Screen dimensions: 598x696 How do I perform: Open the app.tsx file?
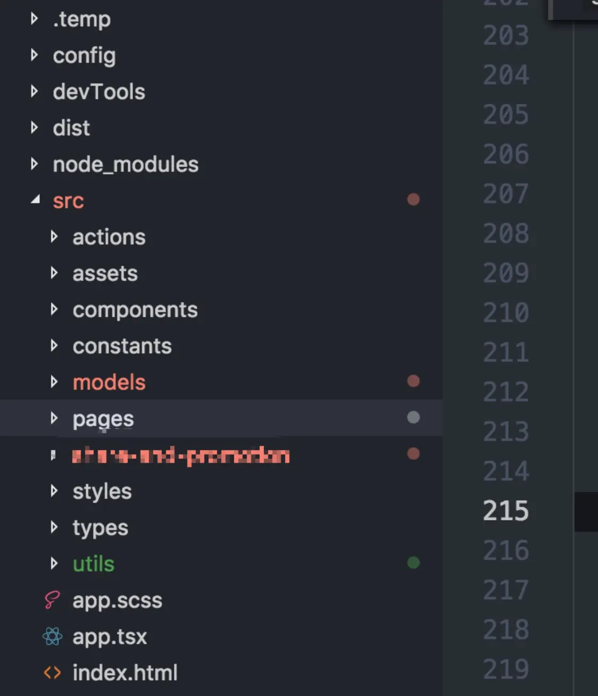tap(110, 636)
